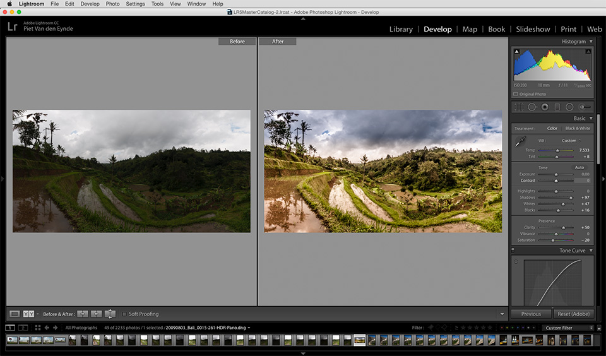
Task: Open the Settings menu
Action: tap(135, 4)
